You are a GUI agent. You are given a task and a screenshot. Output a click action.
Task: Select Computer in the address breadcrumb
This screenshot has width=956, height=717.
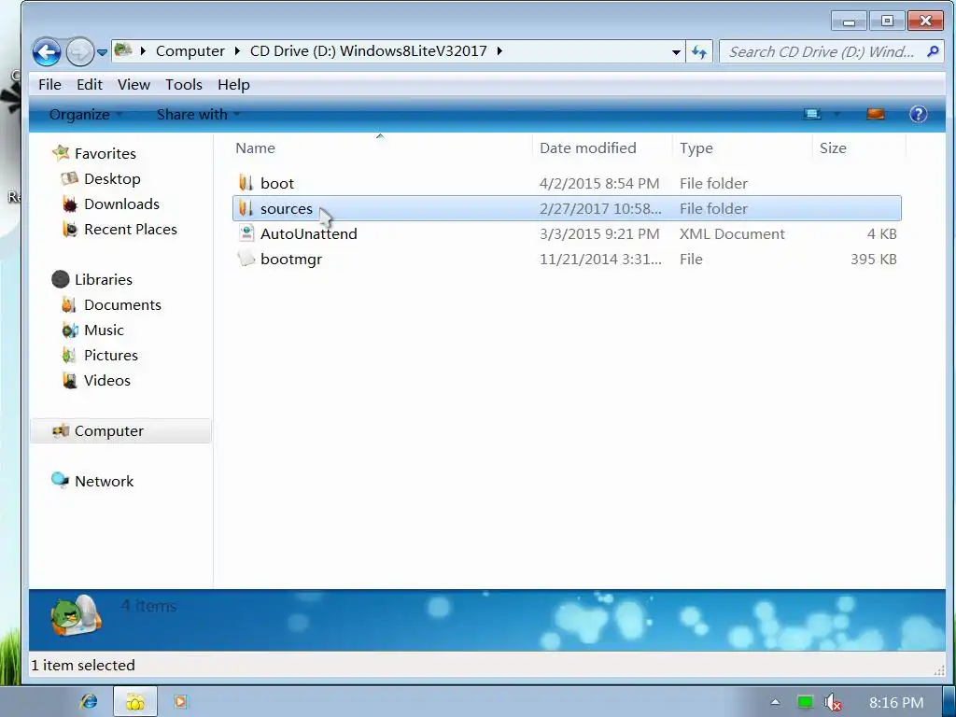190,51
